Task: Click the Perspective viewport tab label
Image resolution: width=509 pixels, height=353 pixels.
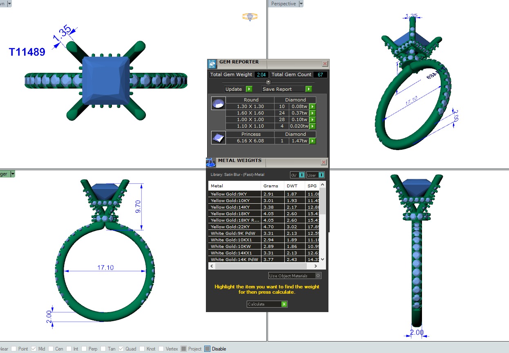Action: coord(284,4)
